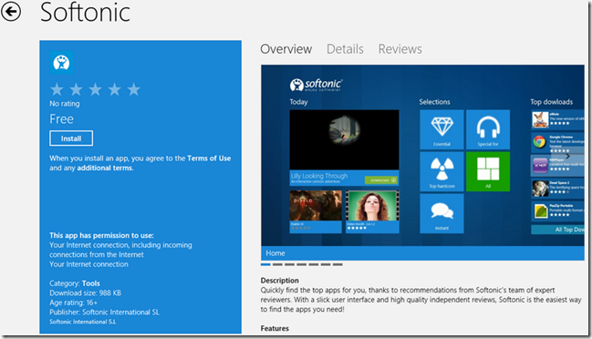Click the 'Home' caption under screenshot
This screenshot has width=592, height=339.
(275, 253)
